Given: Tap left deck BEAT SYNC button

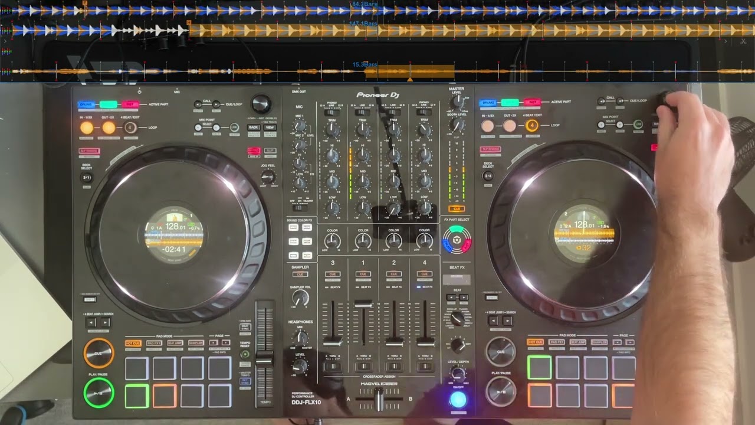Looking at the screenshot, I should tap(245, 327).
